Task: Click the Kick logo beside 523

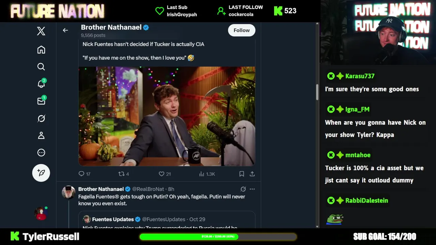Action: click(x=278, y=11)
